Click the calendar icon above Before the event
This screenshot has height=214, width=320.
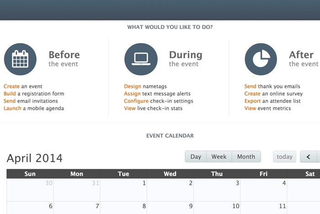point(20,59)
